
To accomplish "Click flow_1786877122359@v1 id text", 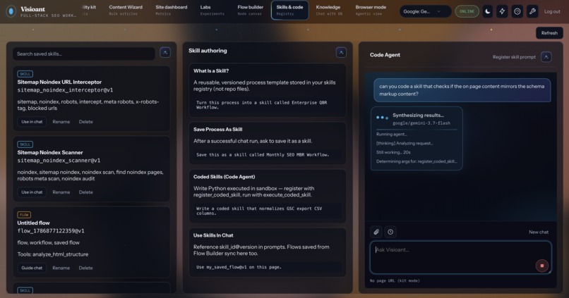I will 51,230.
